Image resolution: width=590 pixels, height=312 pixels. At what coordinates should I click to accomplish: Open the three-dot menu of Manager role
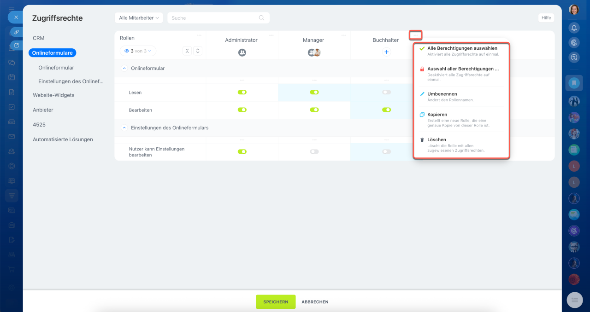click(x=343, y=35)
